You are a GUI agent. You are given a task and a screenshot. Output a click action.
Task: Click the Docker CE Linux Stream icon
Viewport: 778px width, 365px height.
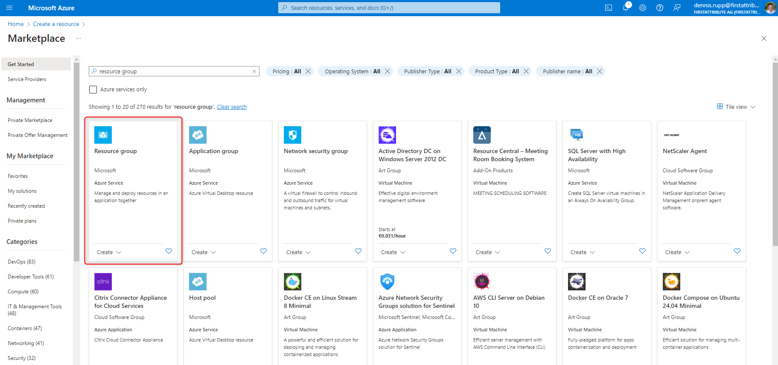click(x=292, y=281)
